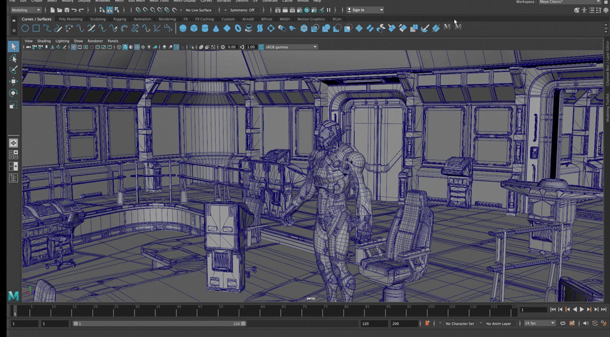Click the Play backwards button
Screen dimensions: 610x337
pos(575,310)
